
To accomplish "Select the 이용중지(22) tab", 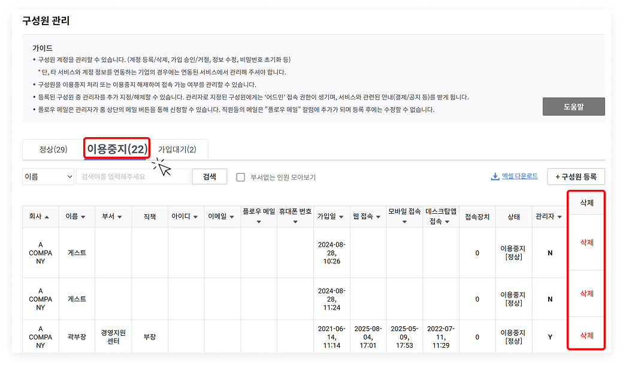I will (x=117, y=148).
